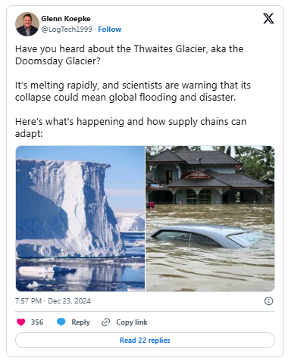This screenshot has height=361, width=288.
Task: Click the blue reply bubble icon
Action: tap(61, 322)
